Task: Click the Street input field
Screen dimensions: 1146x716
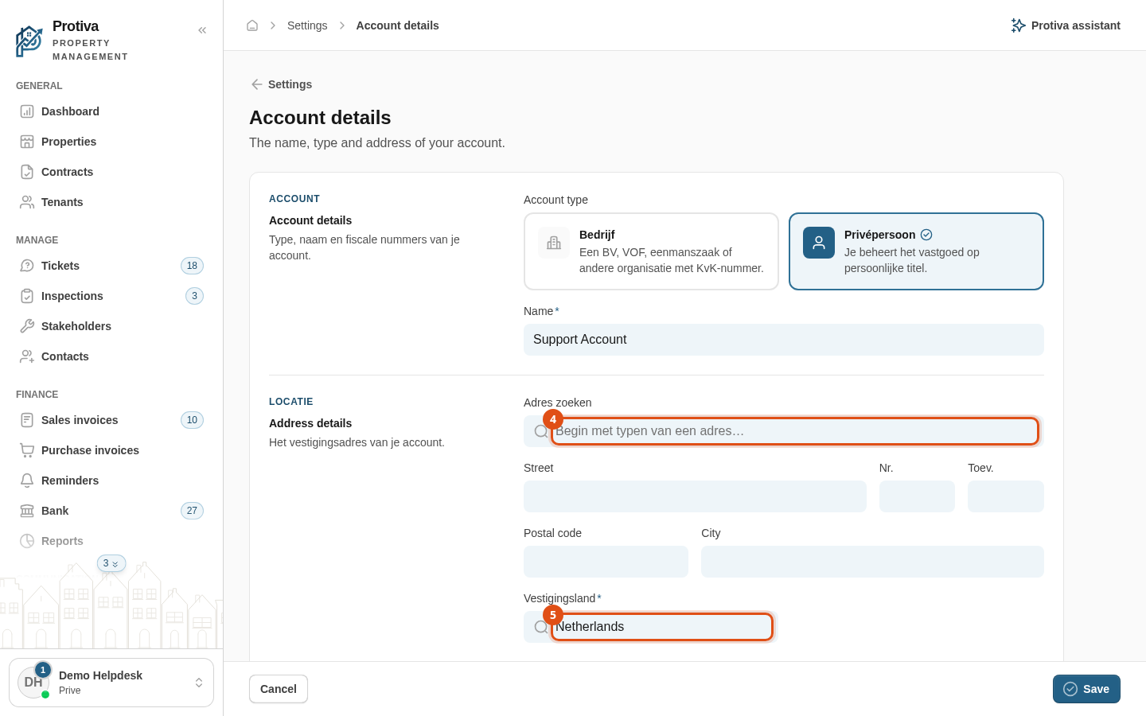Action: [695, 496]
